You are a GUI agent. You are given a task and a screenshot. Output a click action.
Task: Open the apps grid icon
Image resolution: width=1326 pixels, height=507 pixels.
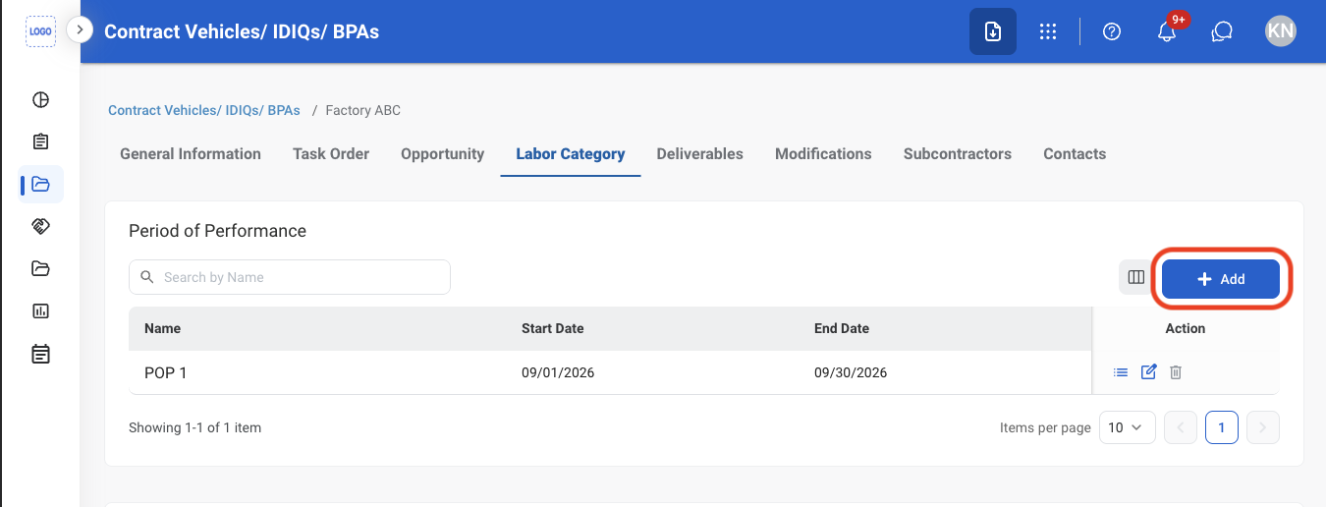coord(1048,31)
